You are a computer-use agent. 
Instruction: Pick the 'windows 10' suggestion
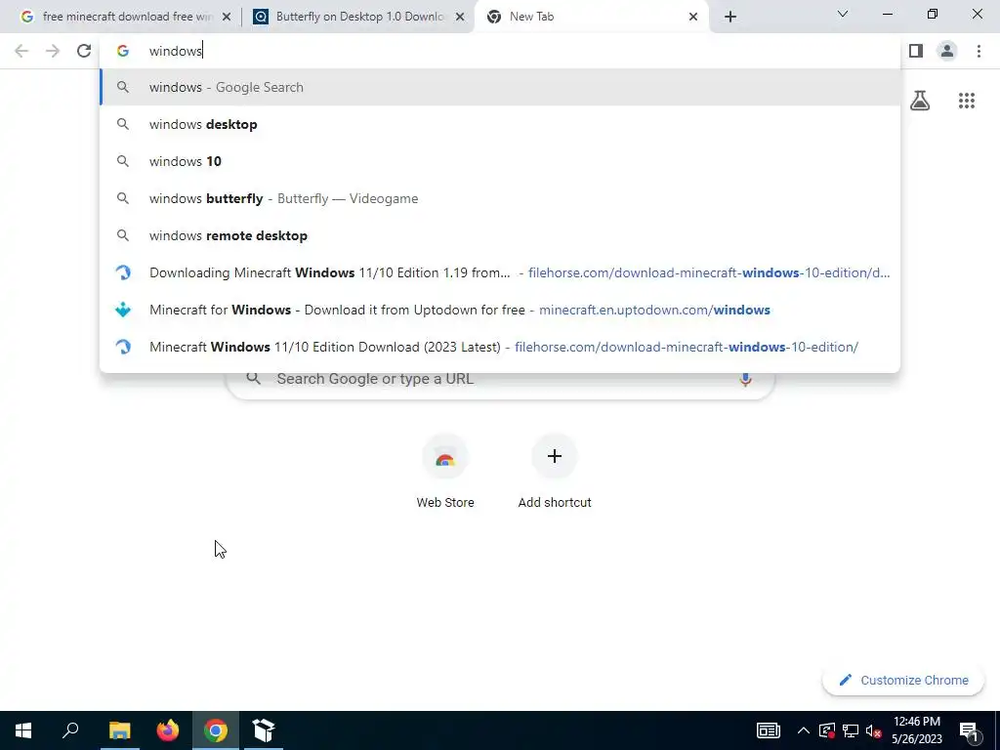coord(500,161)
